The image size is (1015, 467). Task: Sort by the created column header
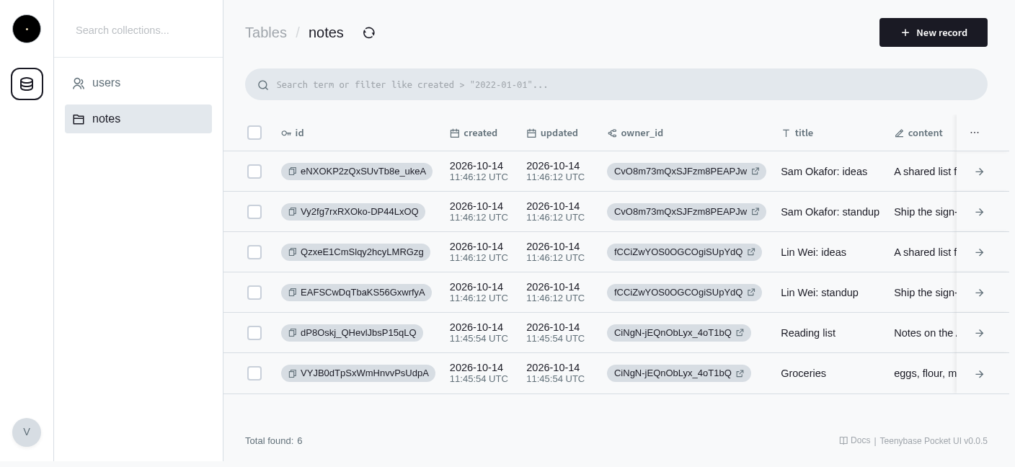click(474, 133)
